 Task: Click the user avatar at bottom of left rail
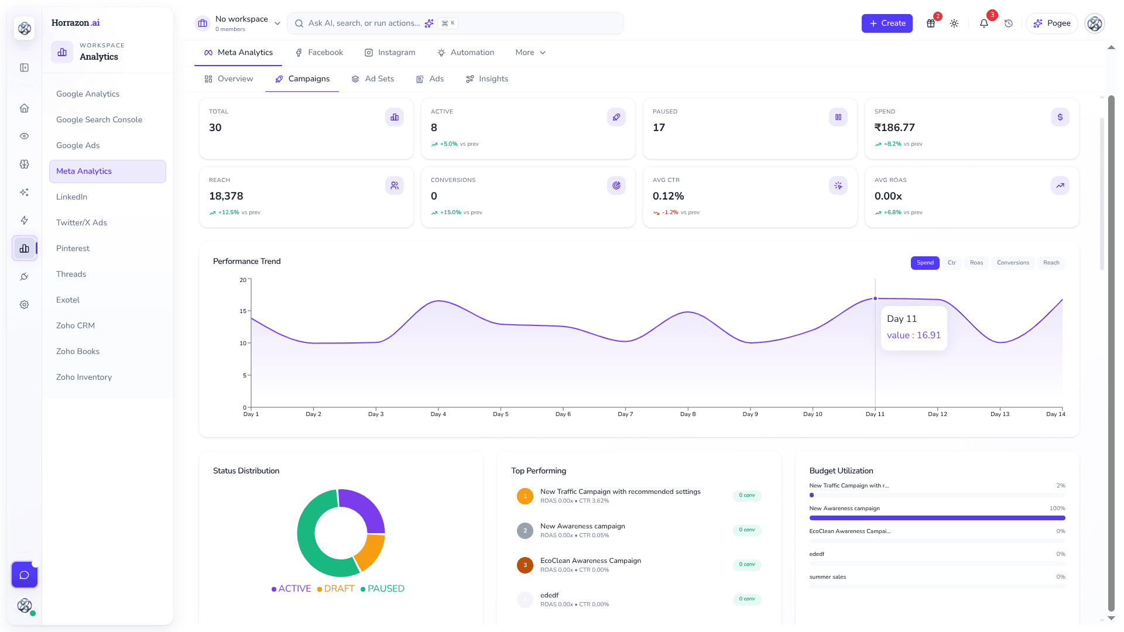25,606
